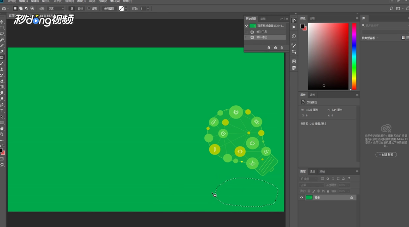Toggle layer filter on/off switch

[349, 179]
